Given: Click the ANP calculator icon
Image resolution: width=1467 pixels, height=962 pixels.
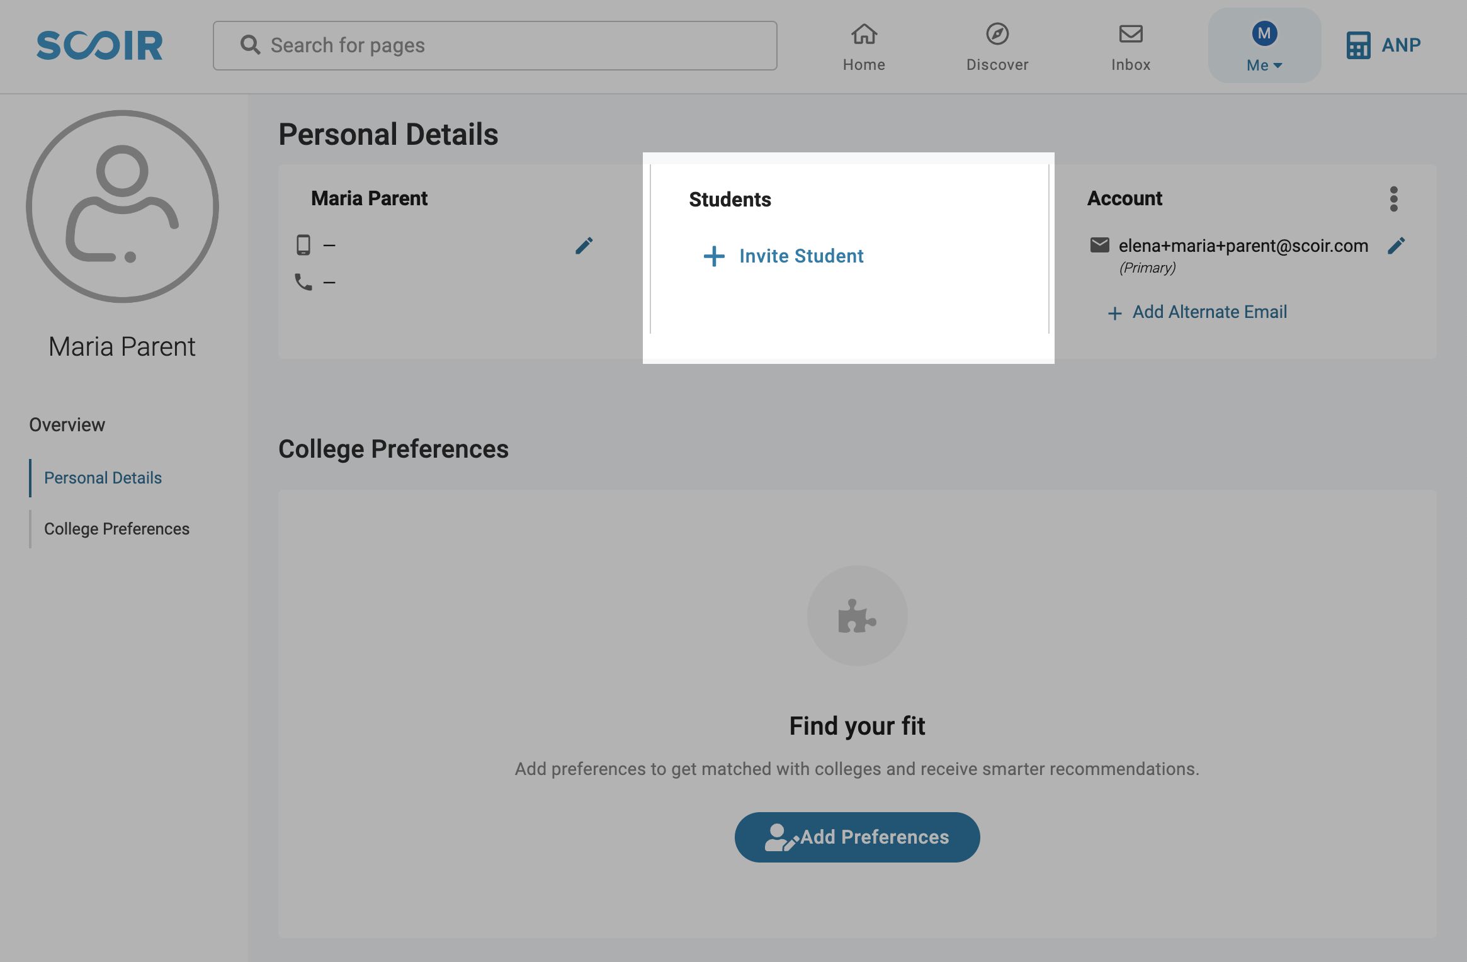Looking at the screenshot, I should 1358,45.
